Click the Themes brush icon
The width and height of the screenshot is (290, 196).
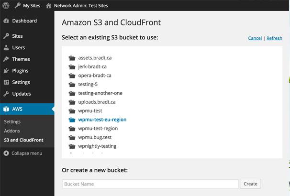[x=6, y=59]
